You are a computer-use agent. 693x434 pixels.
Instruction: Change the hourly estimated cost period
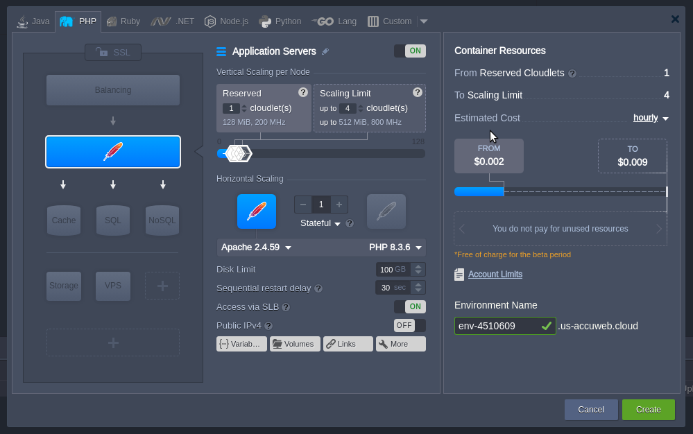650,118
